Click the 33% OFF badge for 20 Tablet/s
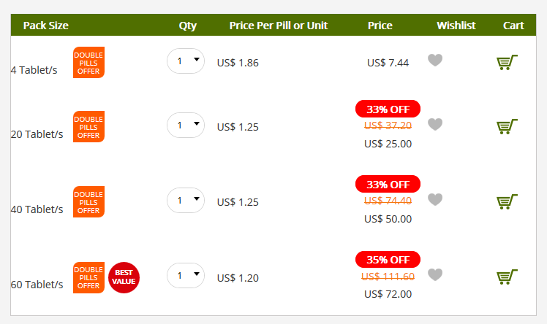 pyautogui.click(x=388, y=109)
